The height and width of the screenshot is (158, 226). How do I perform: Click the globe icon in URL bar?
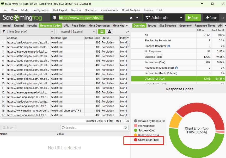pos(54,18)
